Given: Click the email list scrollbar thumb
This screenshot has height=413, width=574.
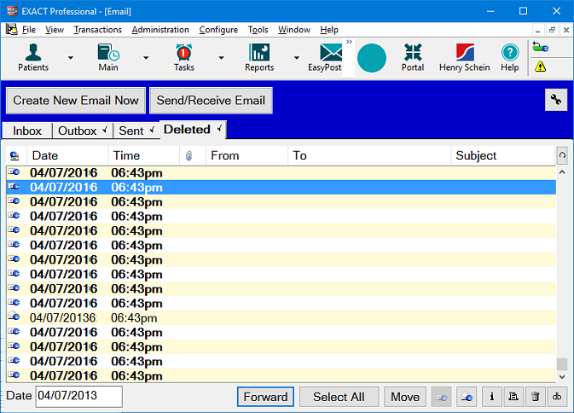Looking at the screenshot, I should point(562,364).
